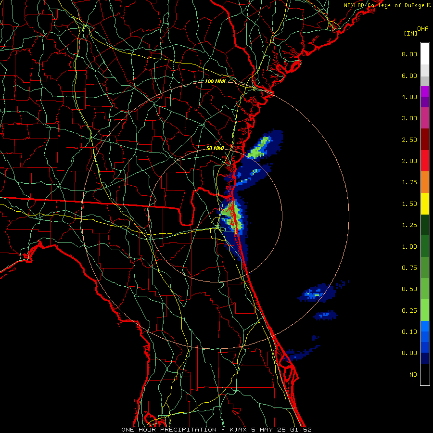Click the 1.50 legend value

pyautogui.click(x=409, y=204)
